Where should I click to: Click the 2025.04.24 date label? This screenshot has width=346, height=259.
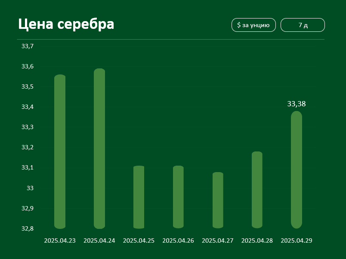pyautogui.click(x=99, y=240)
